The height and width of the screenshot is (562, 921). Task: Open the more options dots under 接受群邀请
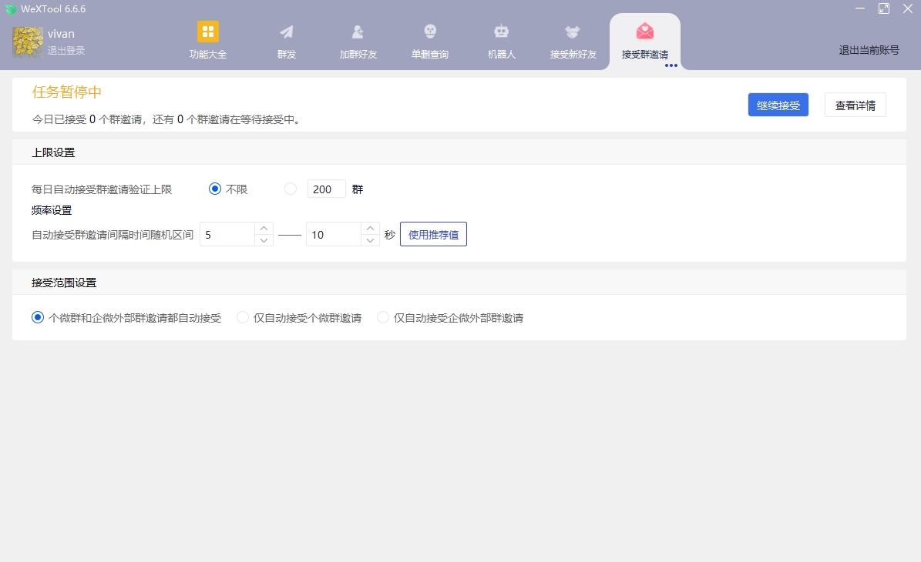pyautogui.click(x=671, y=66)
